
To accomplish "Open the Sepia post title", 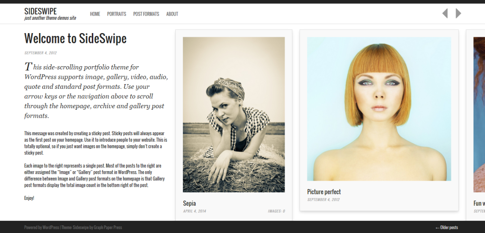I will pyautogui.click(x=189, y=203).
